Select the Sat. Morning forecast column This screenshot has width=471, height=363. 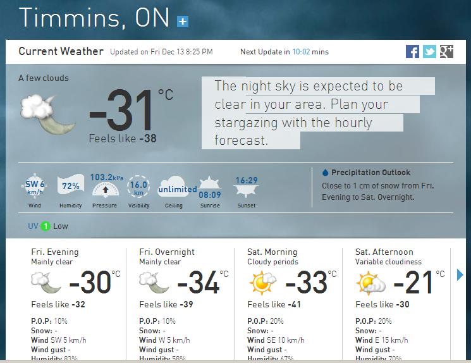[x=272, y=252]
